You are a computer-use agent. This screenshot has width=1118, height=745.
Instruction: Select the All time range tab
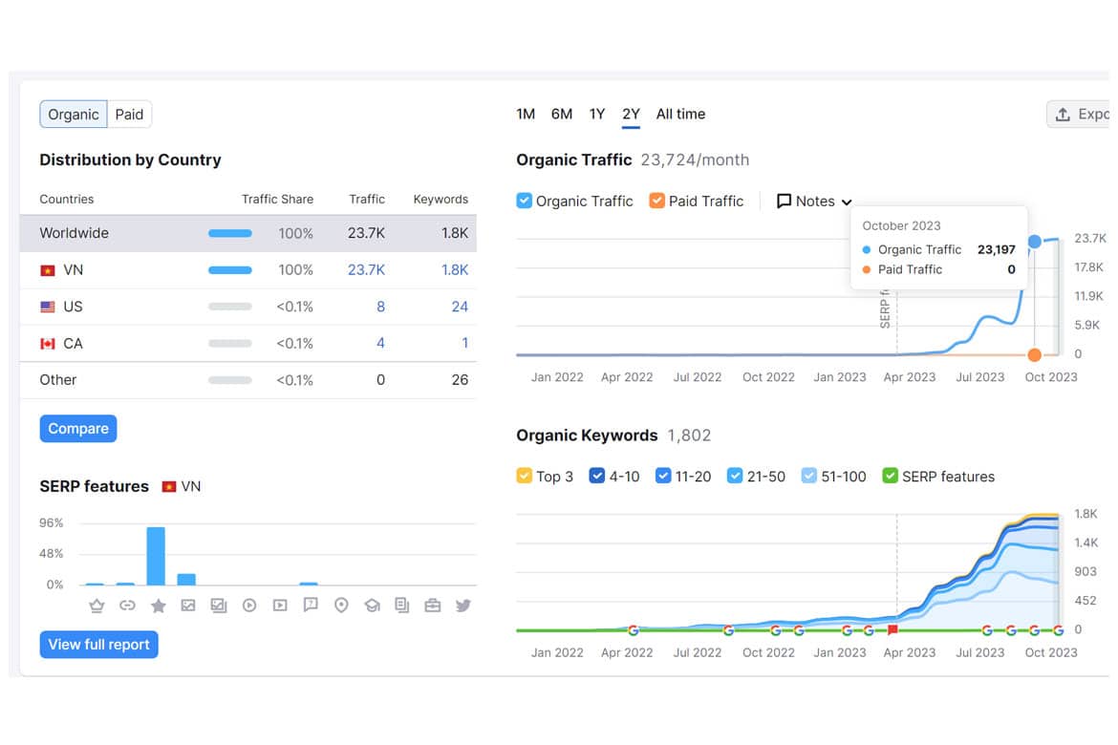pyautogui.click(x=681, y=114)
